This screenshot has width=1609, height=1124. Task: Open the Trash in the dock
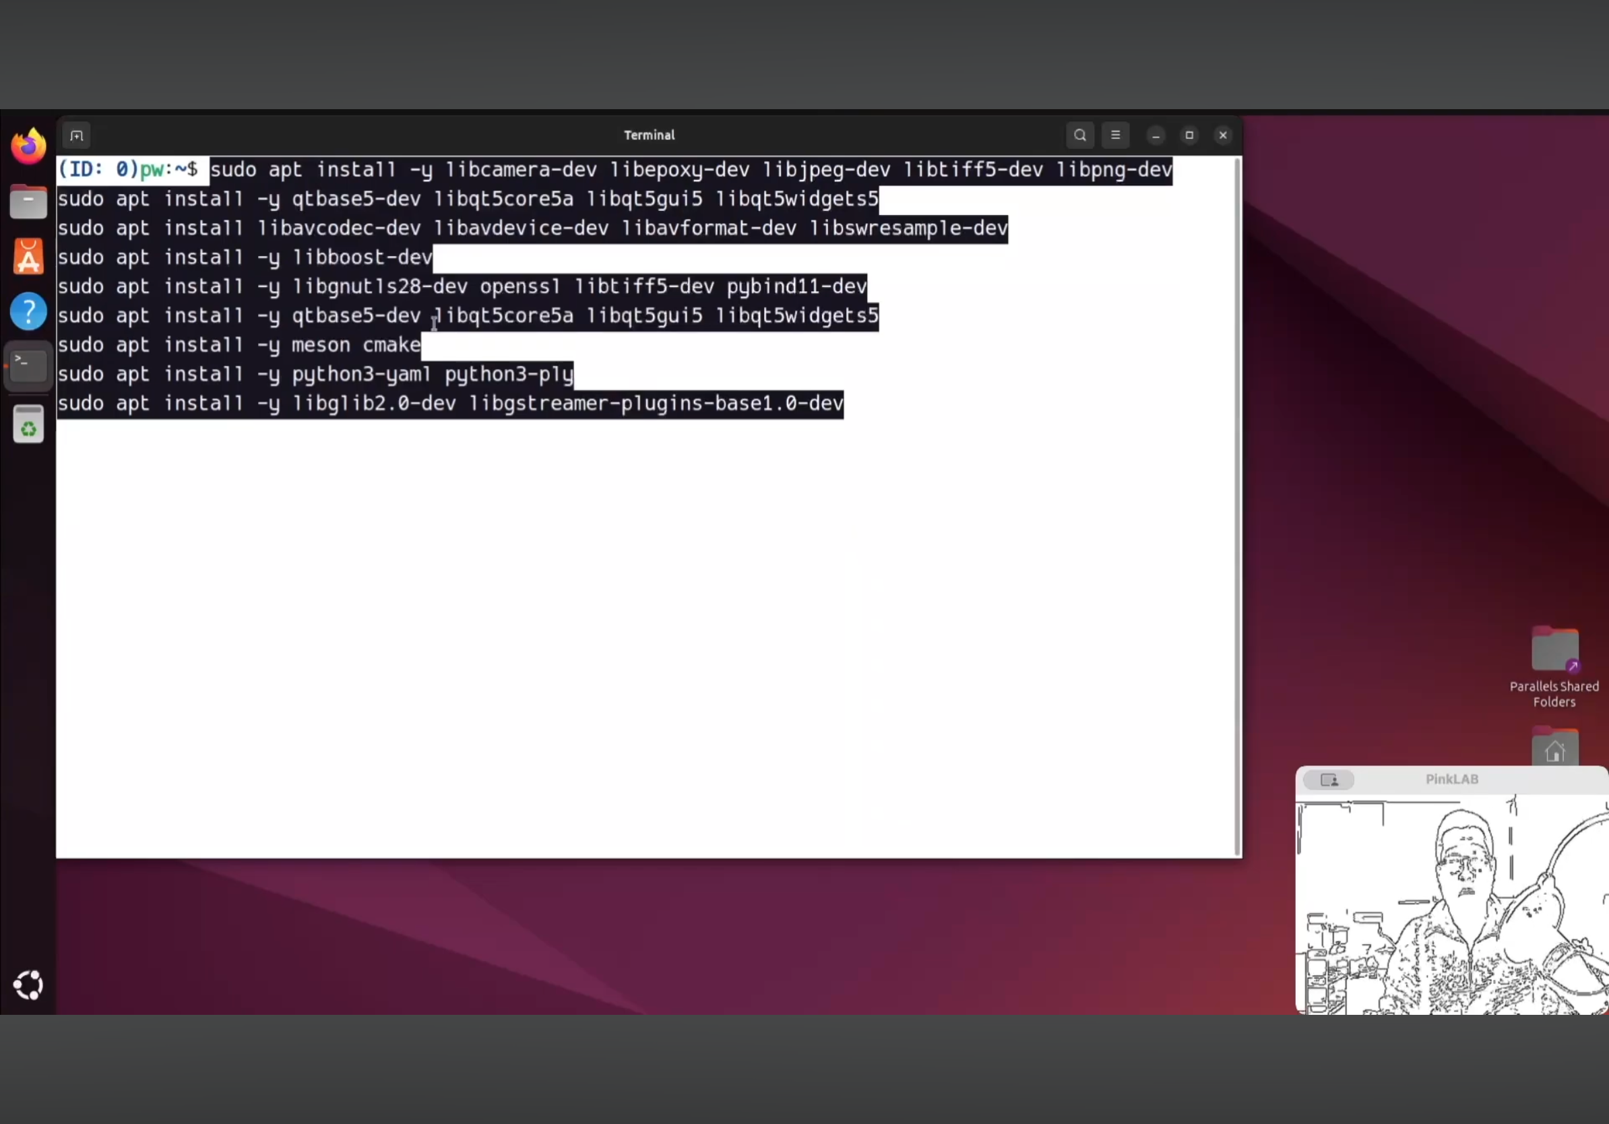(29, 425)
